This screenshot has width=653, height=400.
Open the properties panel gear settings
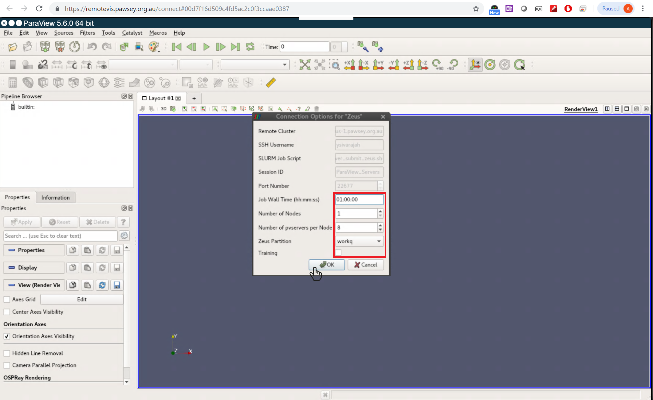tap(124, 235)
